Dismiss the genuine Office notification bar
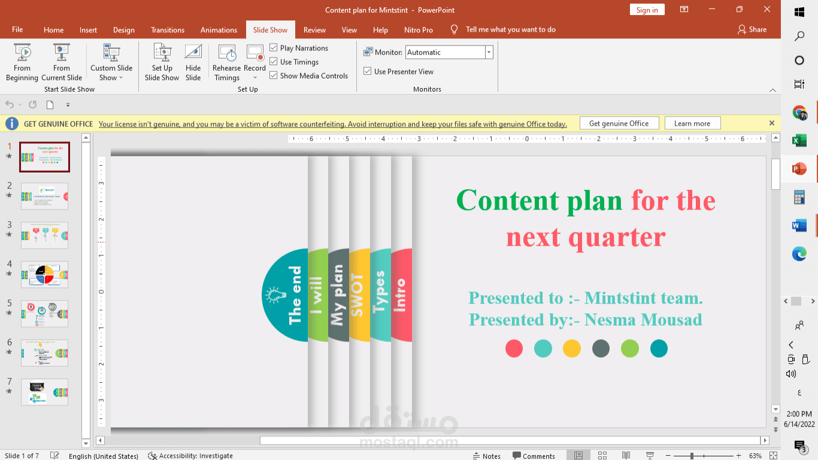Screen dimensions: 818x460 coord(772,123)
